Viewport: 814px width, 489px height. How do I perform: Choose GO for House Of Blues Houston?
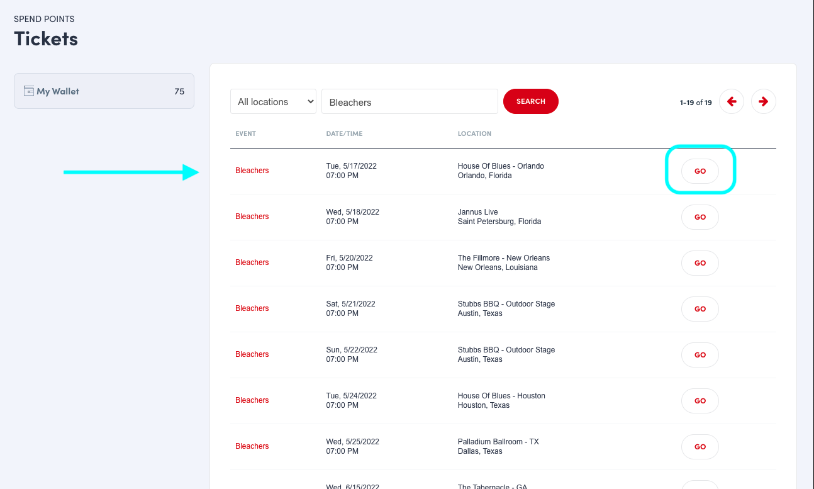(700, 401)
